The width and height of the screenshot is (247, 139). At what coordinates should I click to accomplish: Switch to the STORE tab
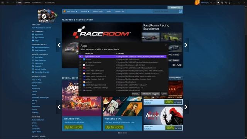(19, 3)
